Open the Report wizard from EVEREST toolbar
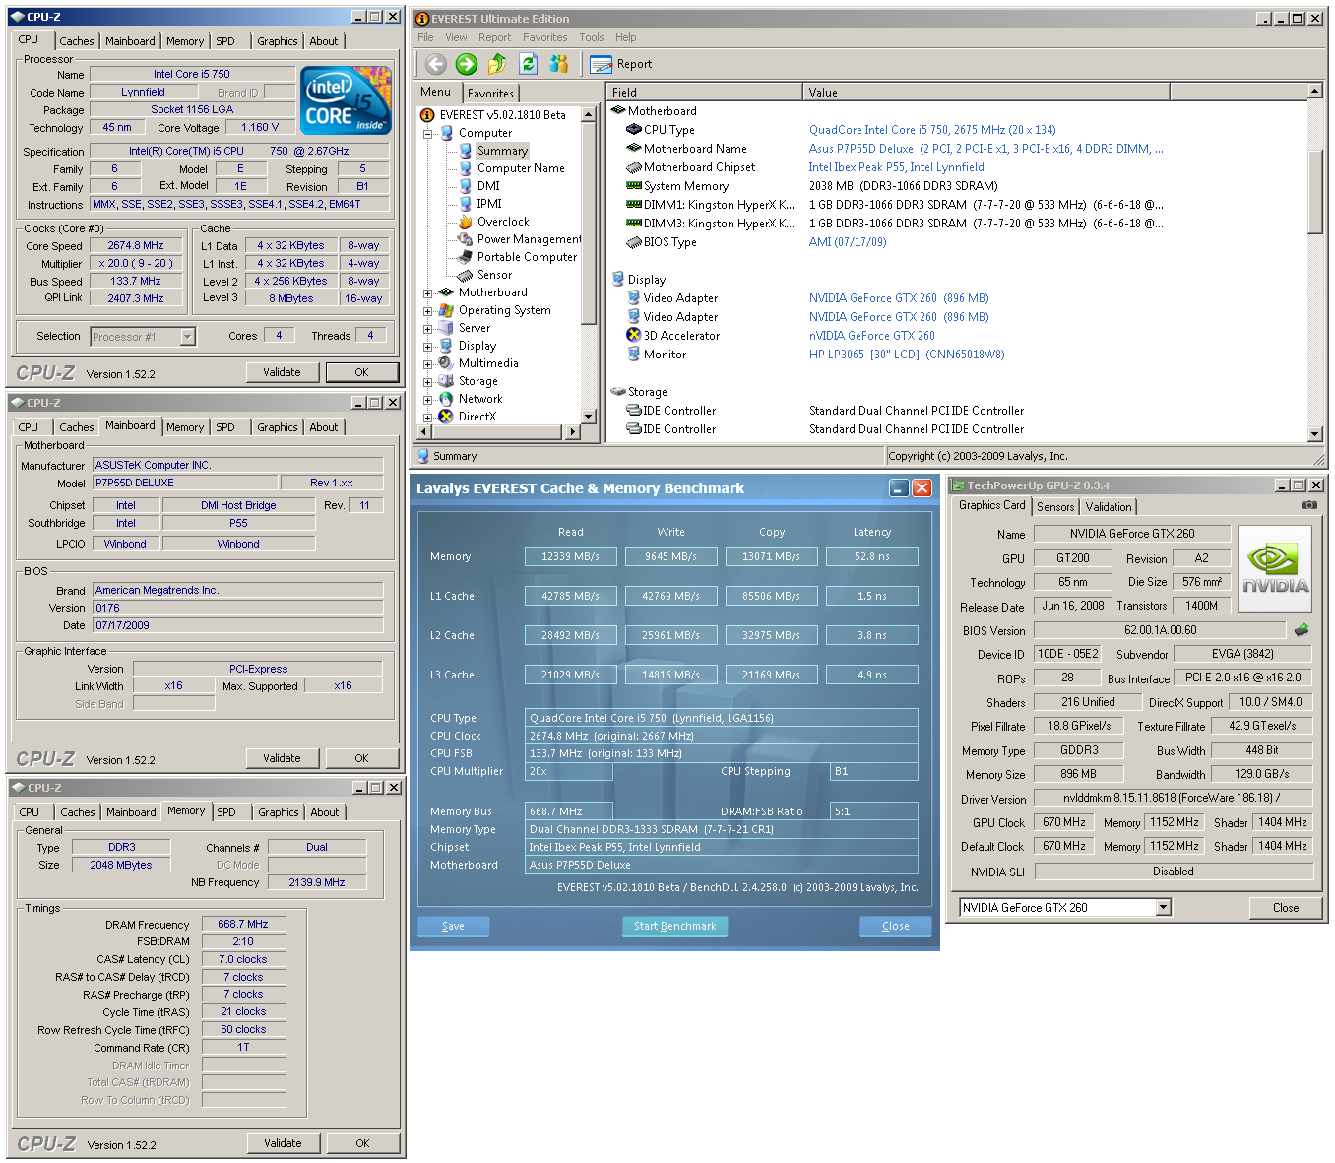 click(621, 64)
